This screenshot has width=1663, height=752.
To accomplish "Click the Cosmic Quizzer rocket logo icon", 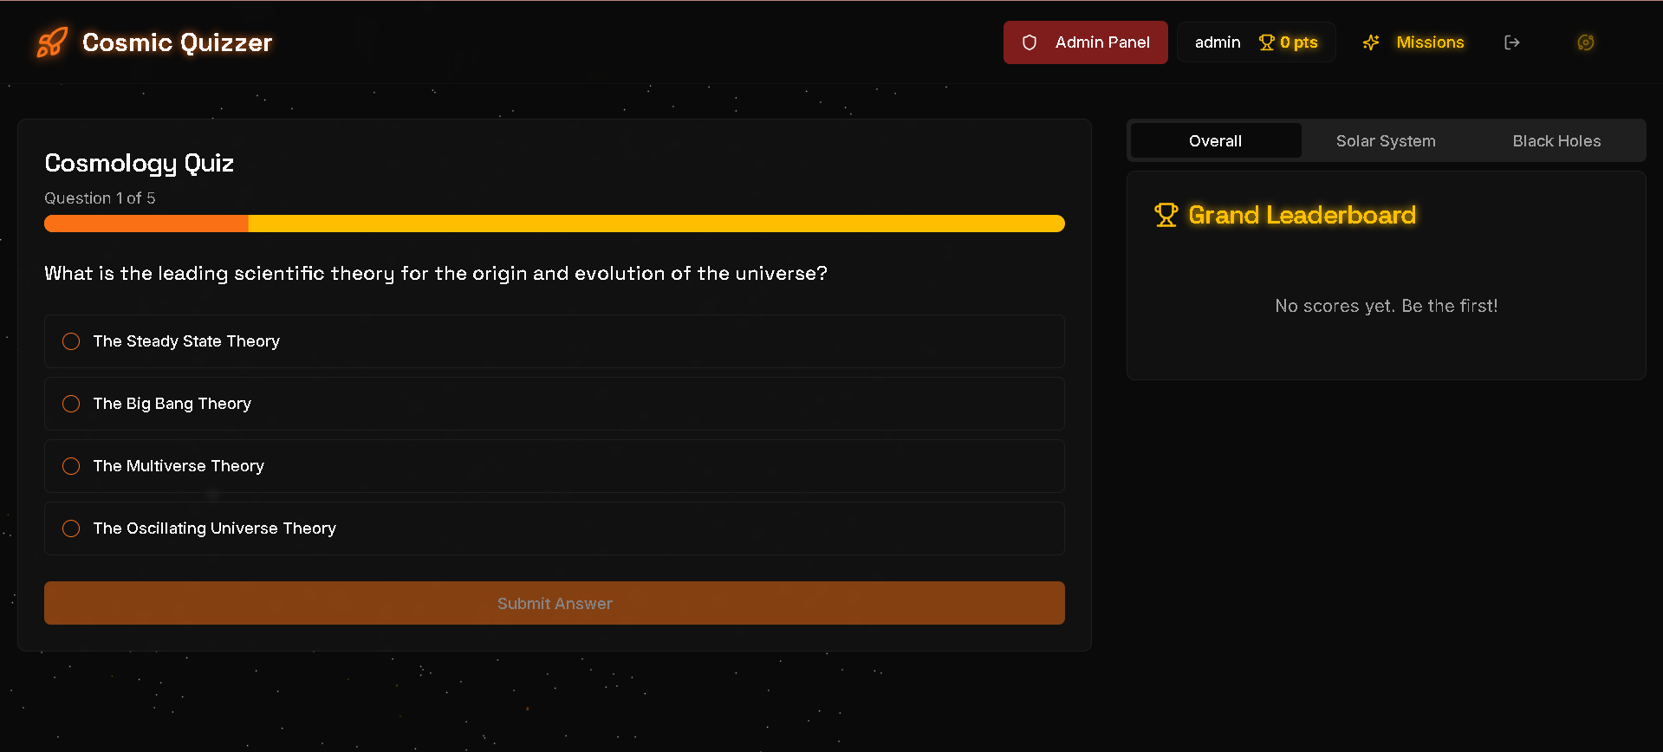I will [51, 42].
